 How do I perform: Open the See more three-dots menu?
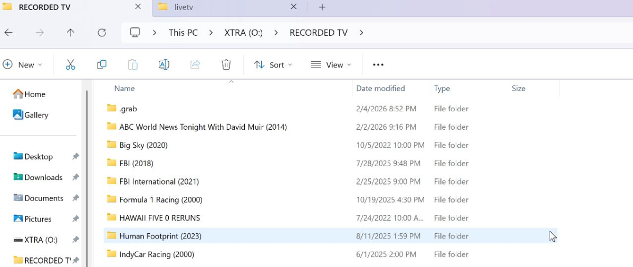click(378, 65)
